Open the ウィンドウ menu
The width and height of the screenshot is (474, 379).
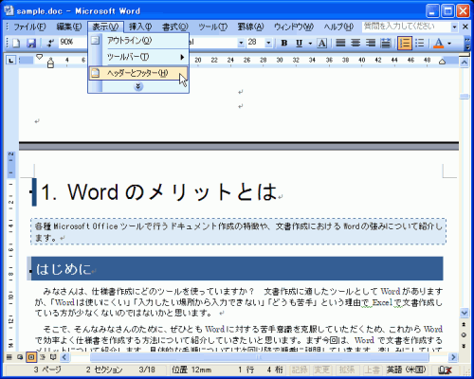tap(294, 27)
